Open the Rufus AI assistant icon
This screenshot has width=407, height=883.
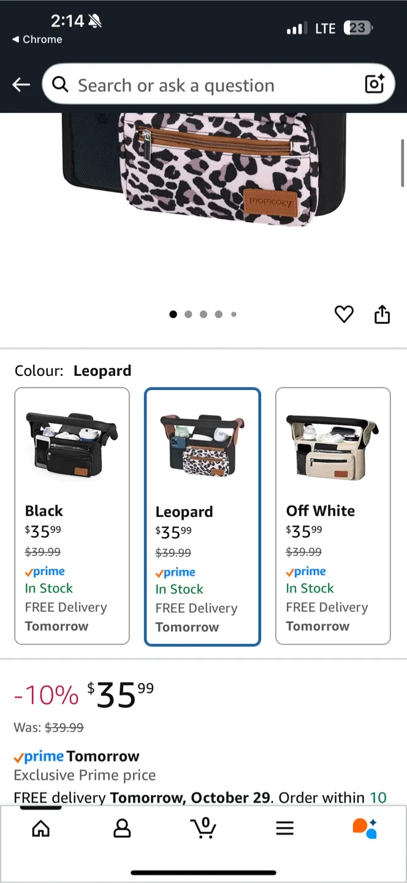(x=365, y=828)
